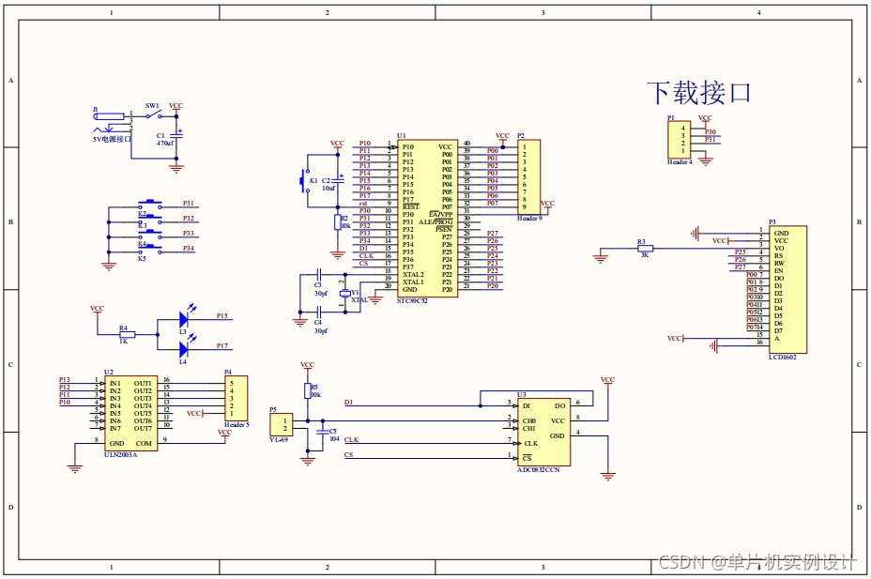Click the Header 5 connector P4
The width and height of the screenshot is (871, 579).
coord(237,398)
